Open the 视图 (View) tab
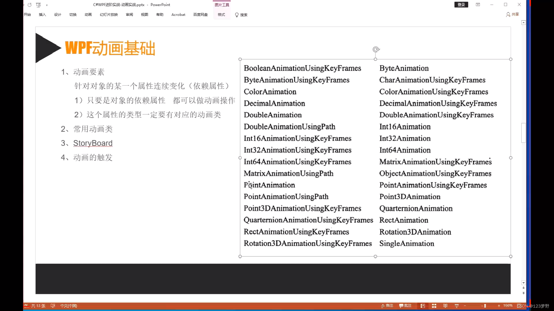This screenshot has width=554, height=311. [x=145, y=15]
